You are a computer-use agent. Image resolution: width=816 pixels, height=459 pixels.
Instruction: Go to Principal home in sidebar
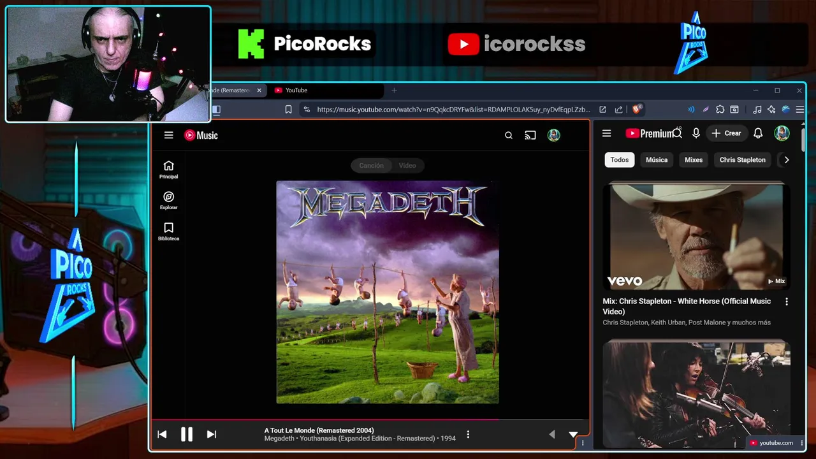pos(168,170)
